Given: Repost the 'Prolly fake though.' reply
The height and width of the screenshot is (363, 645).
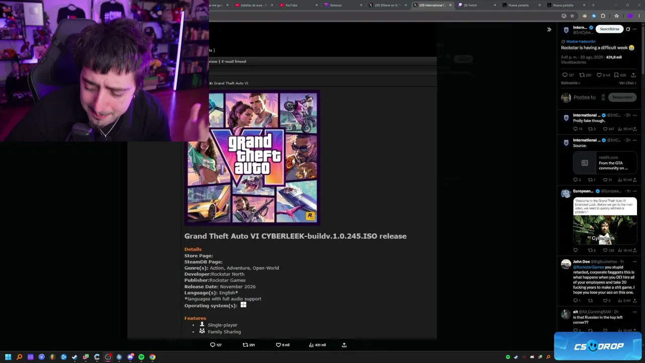Looking at the screenshot, I should click(592, 129).
